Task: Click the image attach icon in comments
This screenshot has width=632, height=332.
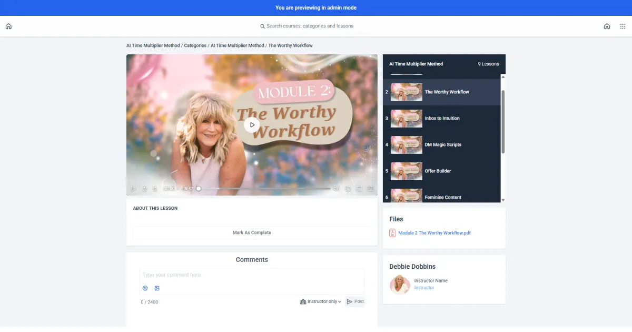Action: point(157,288)
